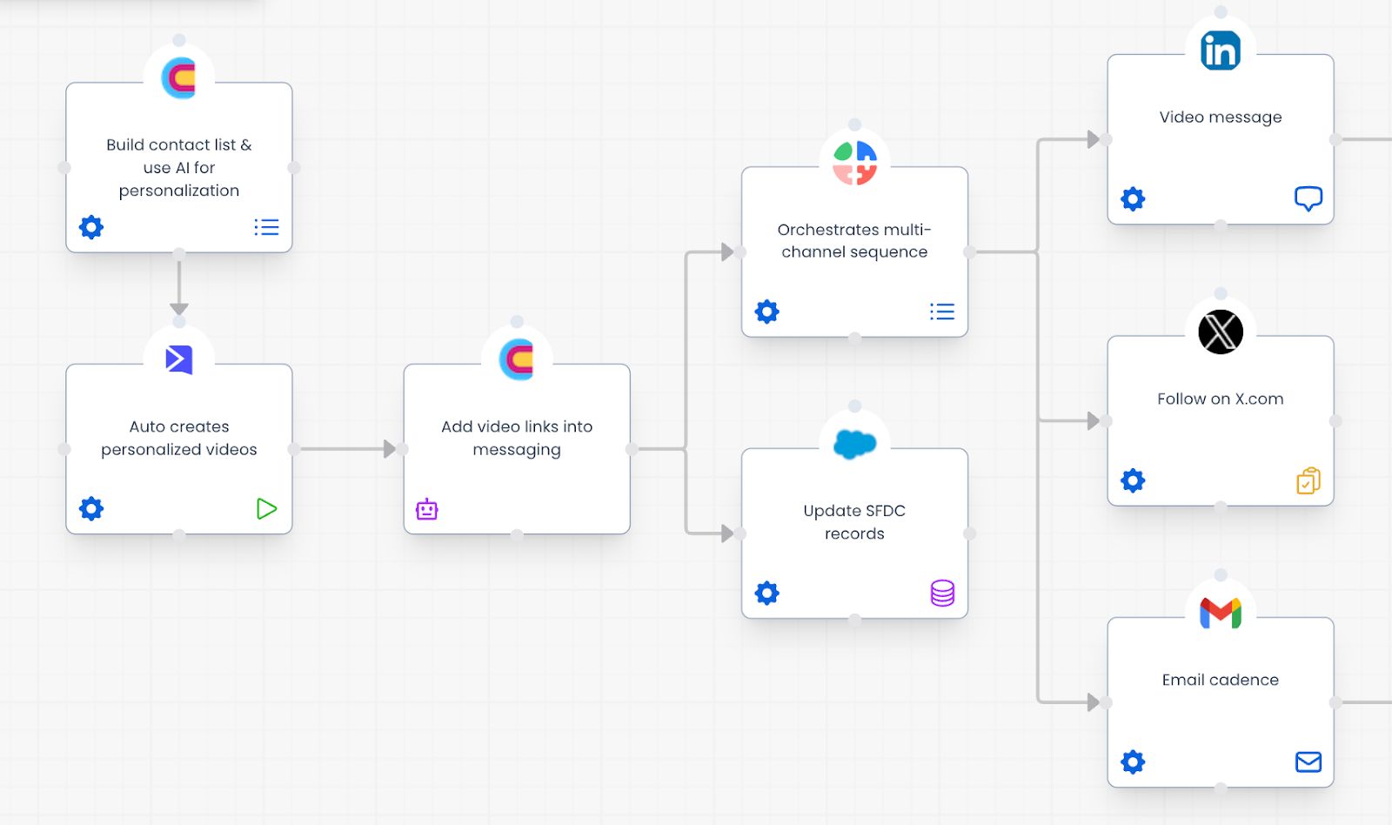
Task: Open settings gear on Orchestrates multi-channel sequence
Action: [x=766, y=312]
